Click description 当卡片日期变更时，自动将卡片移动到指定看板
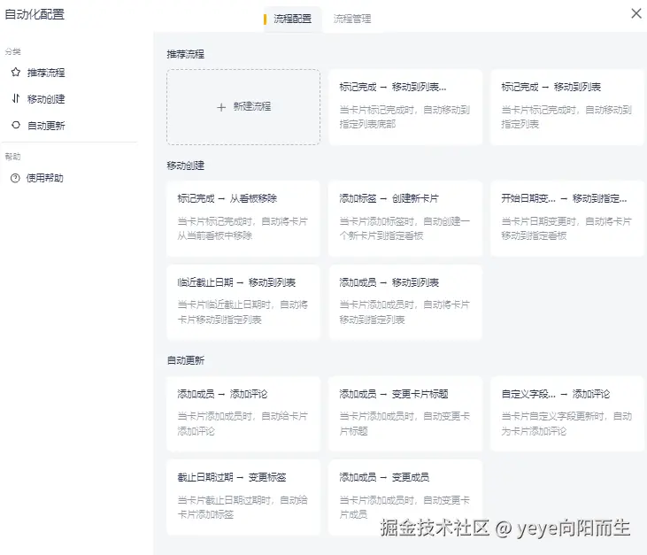Image resolution: width=647 pixels, height=555 pixels. coord(566,228)
